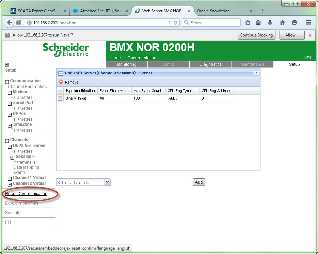Click the Home link in green header
This screenshot has width=318, height=254.
[x=115, y=58]
